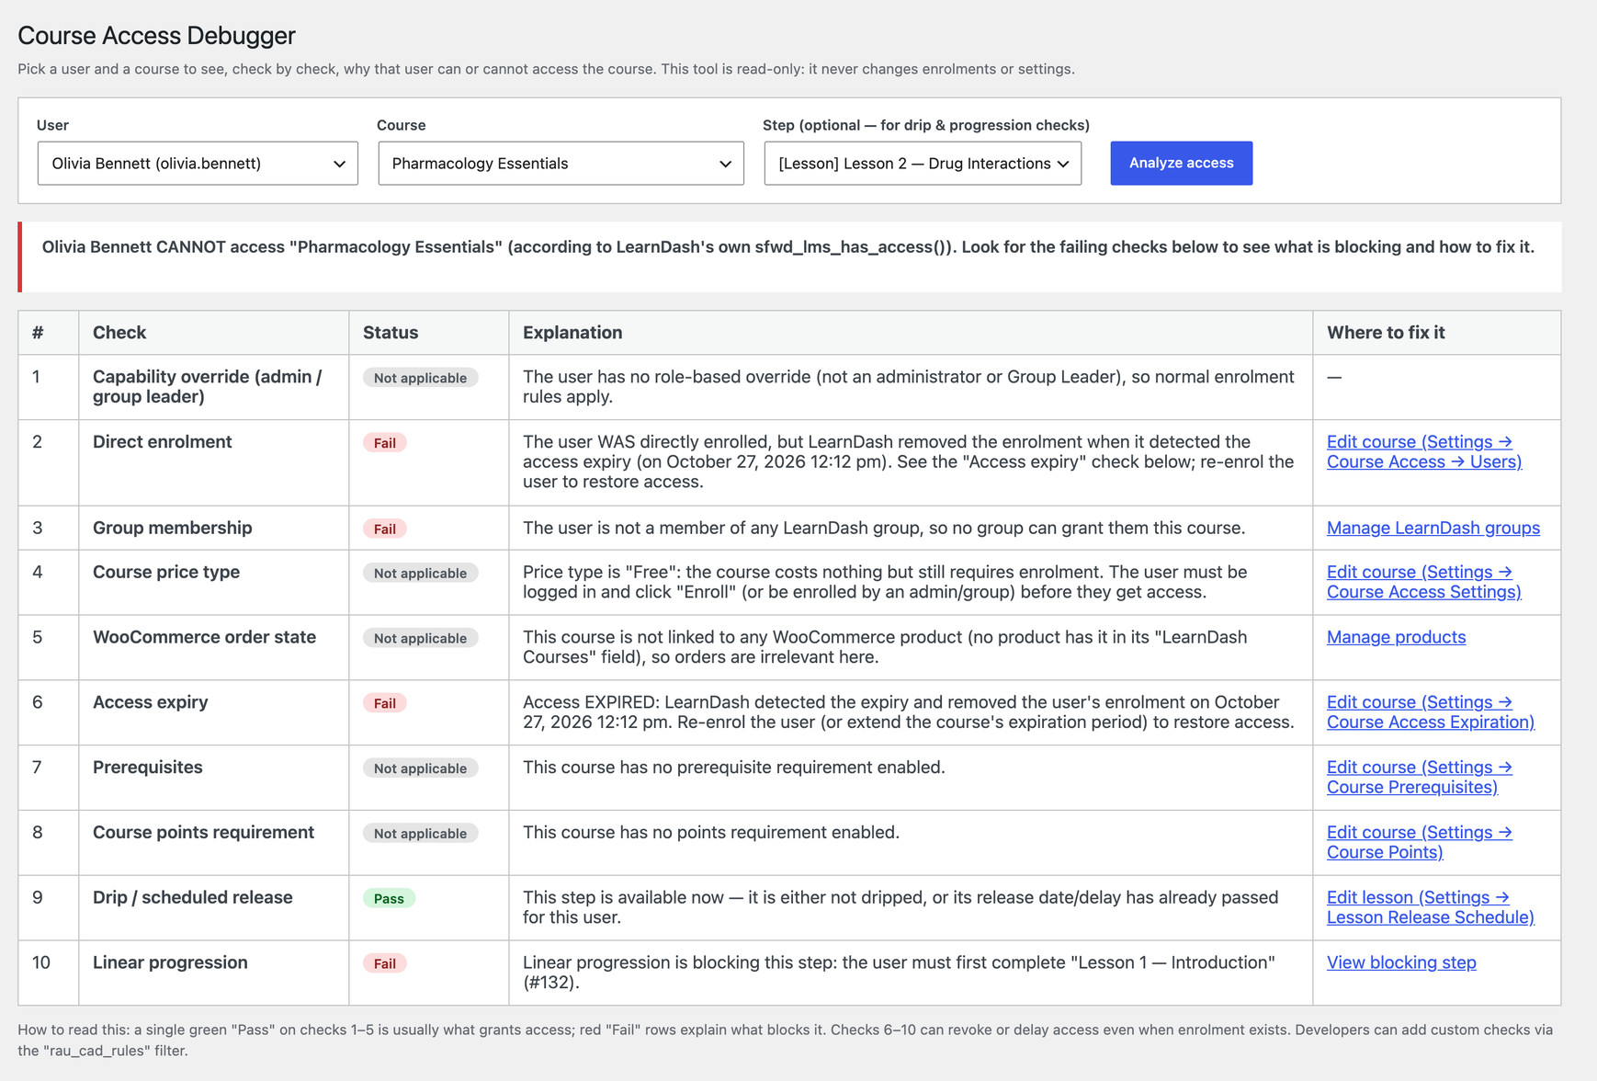Viewport: 1597px width, 1081px height.
Task: Click the Where to fix it column header
Action: pos(1386,333)
